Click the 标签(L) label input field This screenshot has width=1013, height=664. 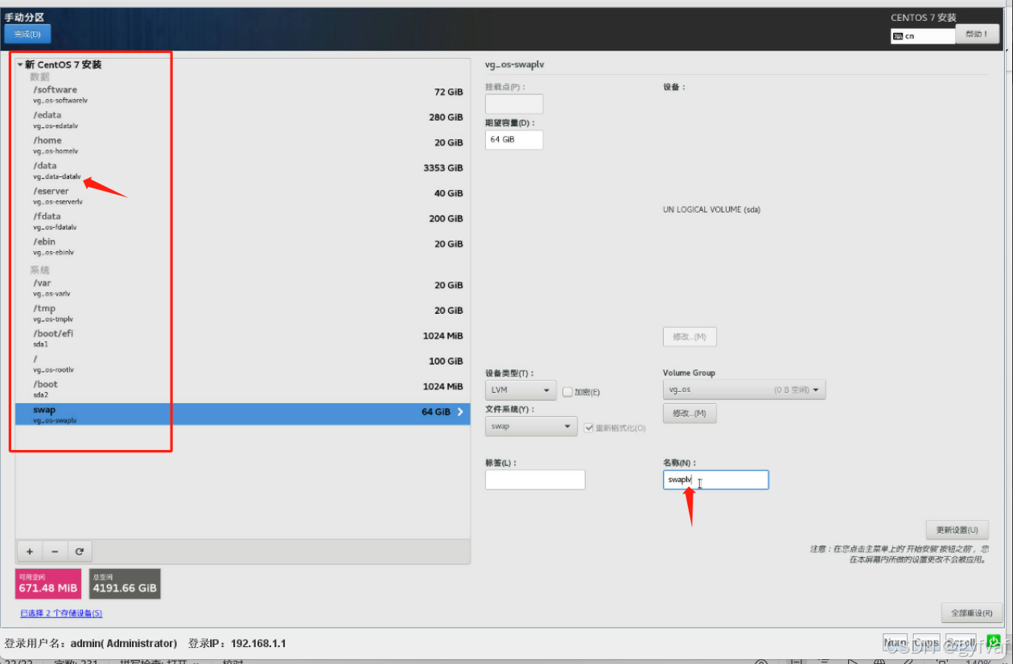[535, 480]
